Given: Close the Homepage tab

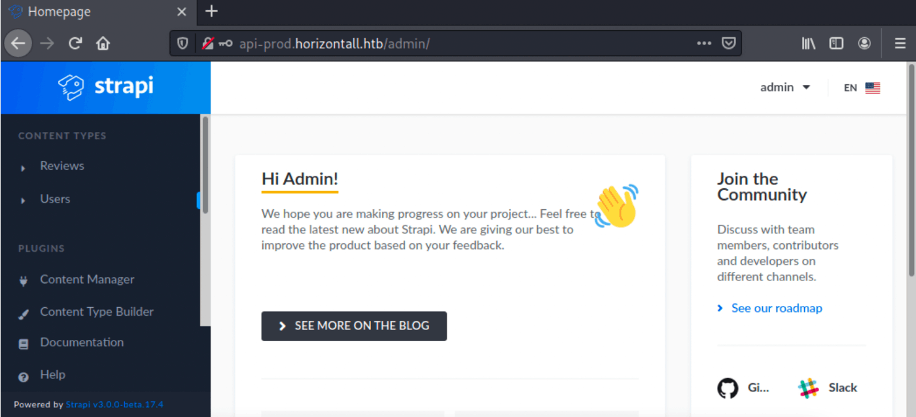Looking at the screenshot, I should pyautogui.click(x=182, y=12).
